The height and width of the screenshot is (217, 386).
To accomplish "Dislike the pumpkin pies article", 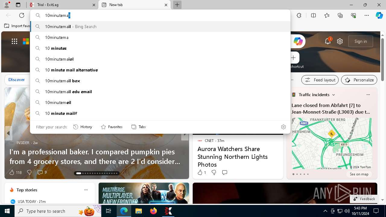I will click(29, 172).
